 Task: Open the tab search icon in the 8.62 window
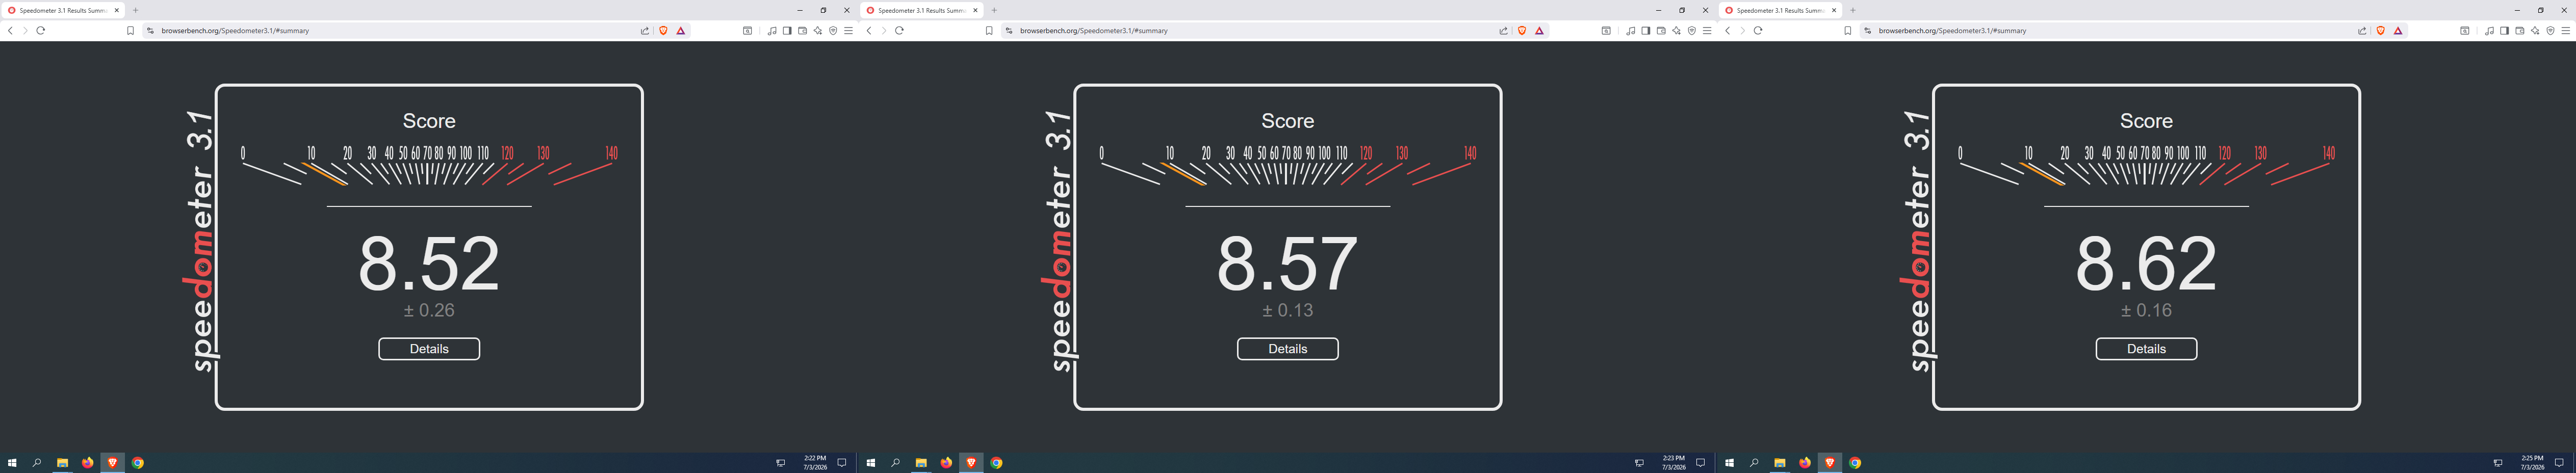point(2465,31)
